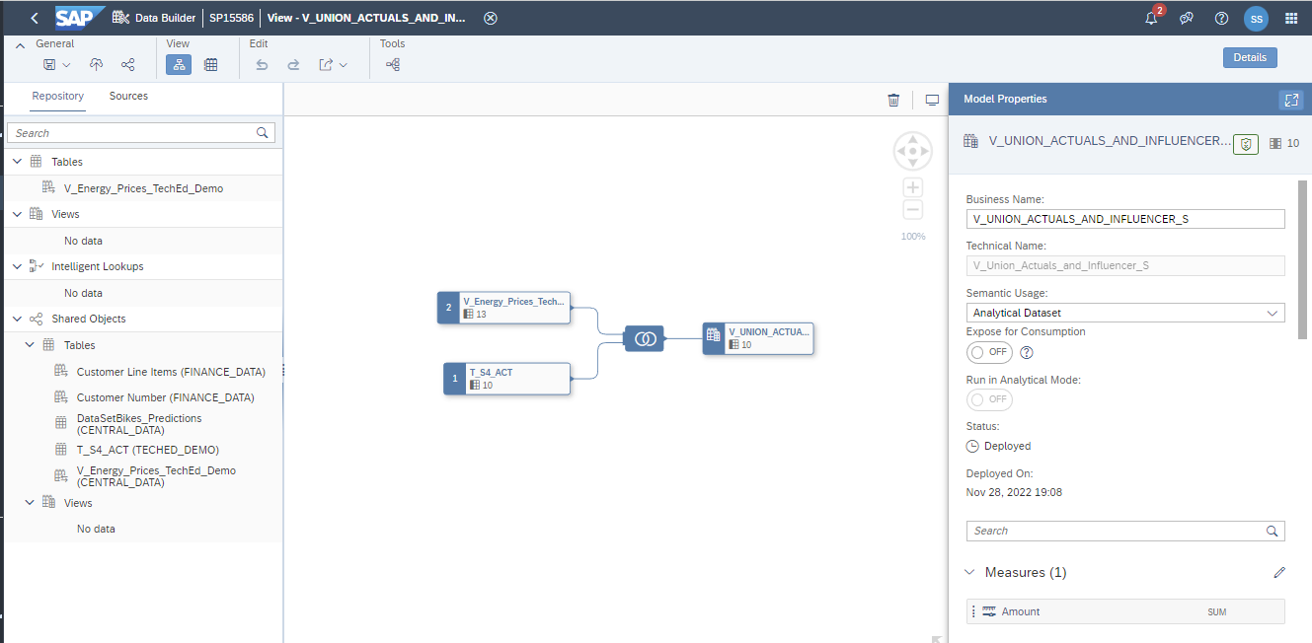Open the Save dropdown in General toolbar
The image size is (1312, 643).
(63, 64)
